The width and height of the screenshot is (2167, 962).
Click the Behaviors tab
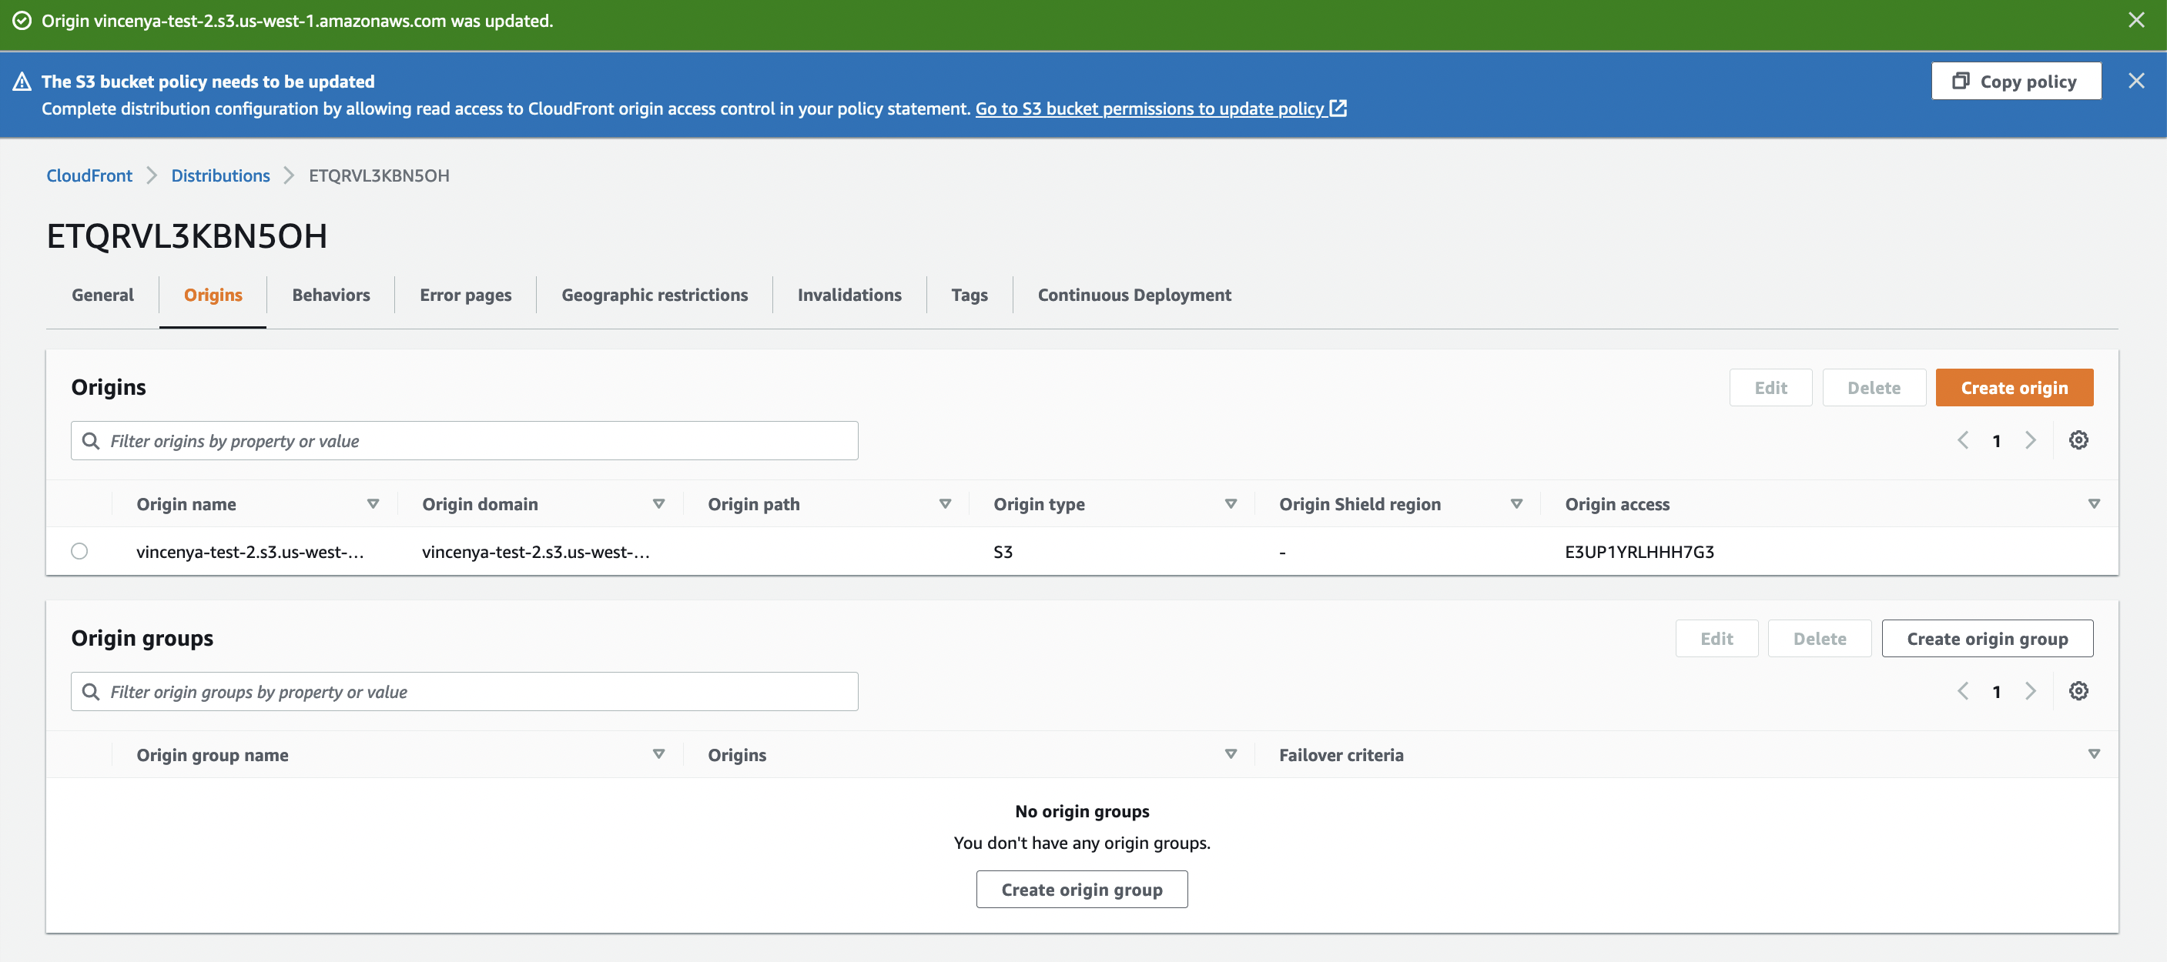click(x=330, y=294)
